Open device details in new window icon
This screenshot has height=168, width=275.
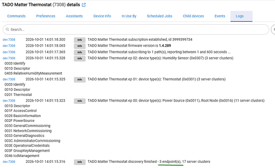[84, 5]
